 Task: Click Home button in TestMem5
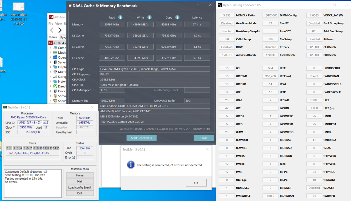coord(80,175)
